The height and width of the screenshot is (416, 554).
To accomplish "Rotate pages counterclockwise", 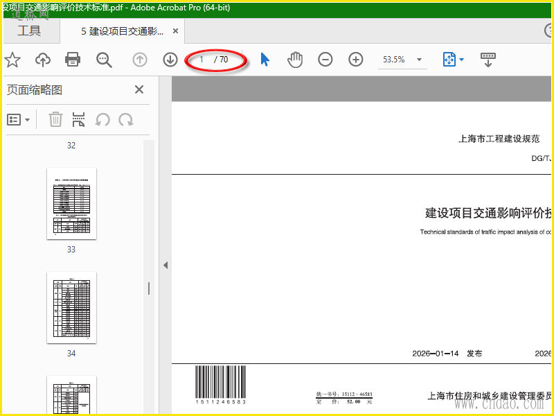I will 102,120.
